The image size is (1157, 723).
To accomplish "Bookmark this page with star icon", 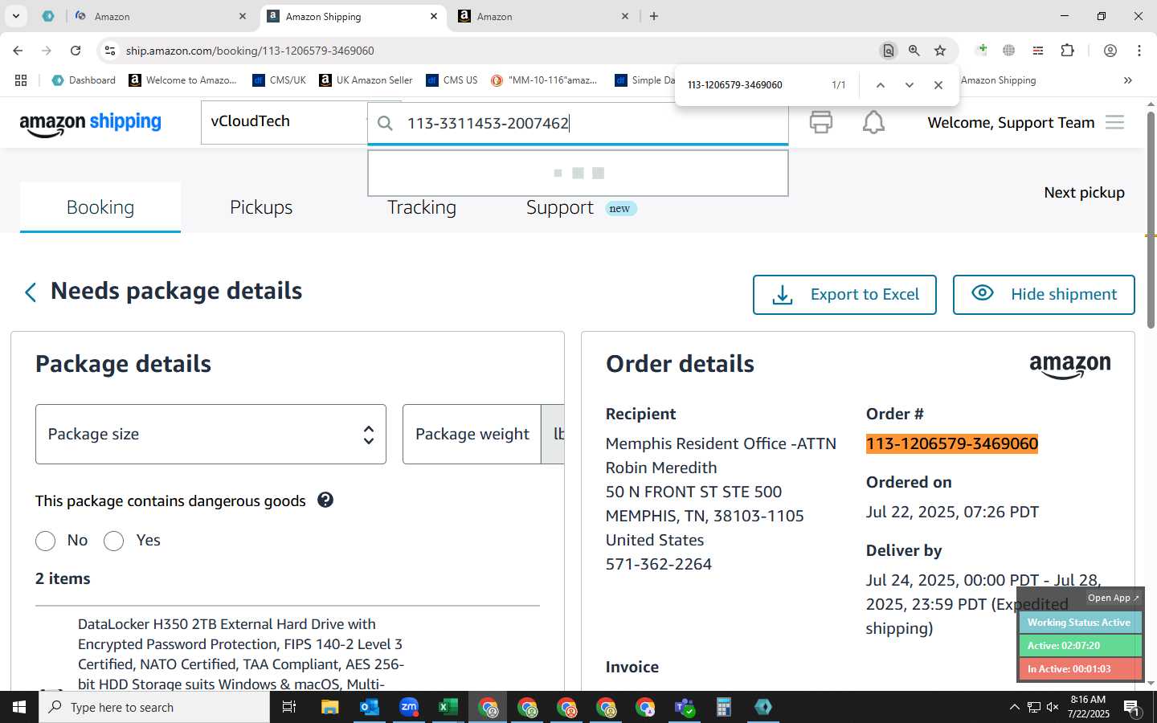I will coord(940,51).
